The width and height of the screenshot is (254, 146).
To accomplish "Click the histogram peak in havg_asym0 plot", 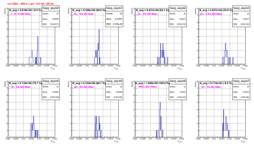I will [x=38, y=37].
